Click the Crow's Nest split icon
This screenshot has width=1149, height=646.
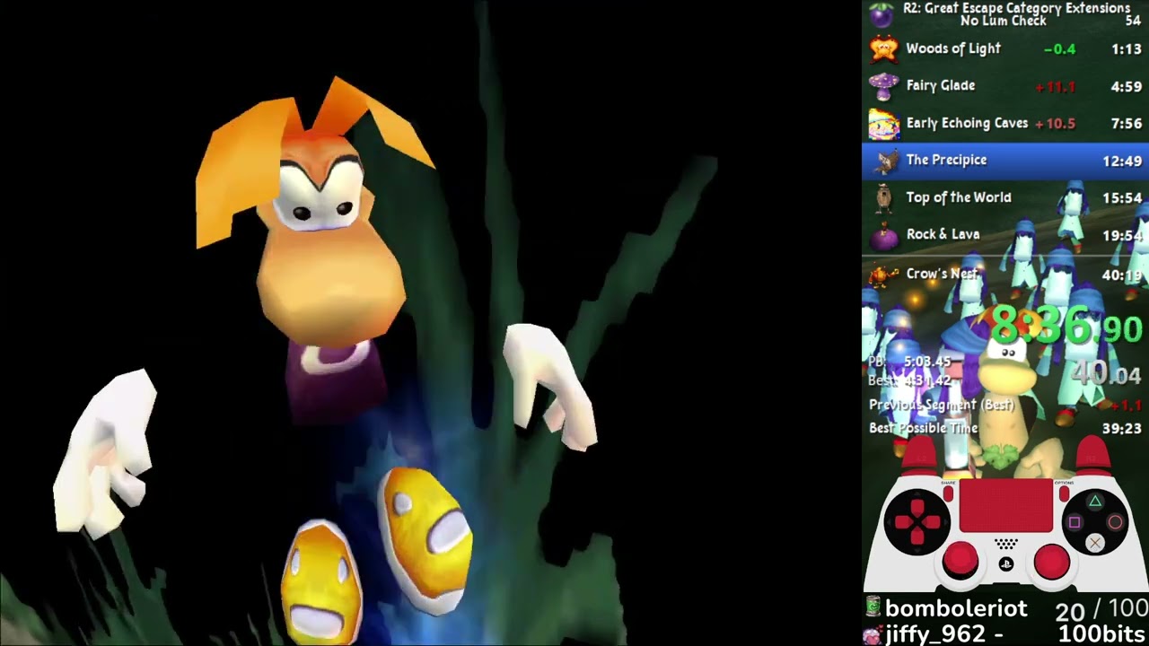[x=884, y=274]
